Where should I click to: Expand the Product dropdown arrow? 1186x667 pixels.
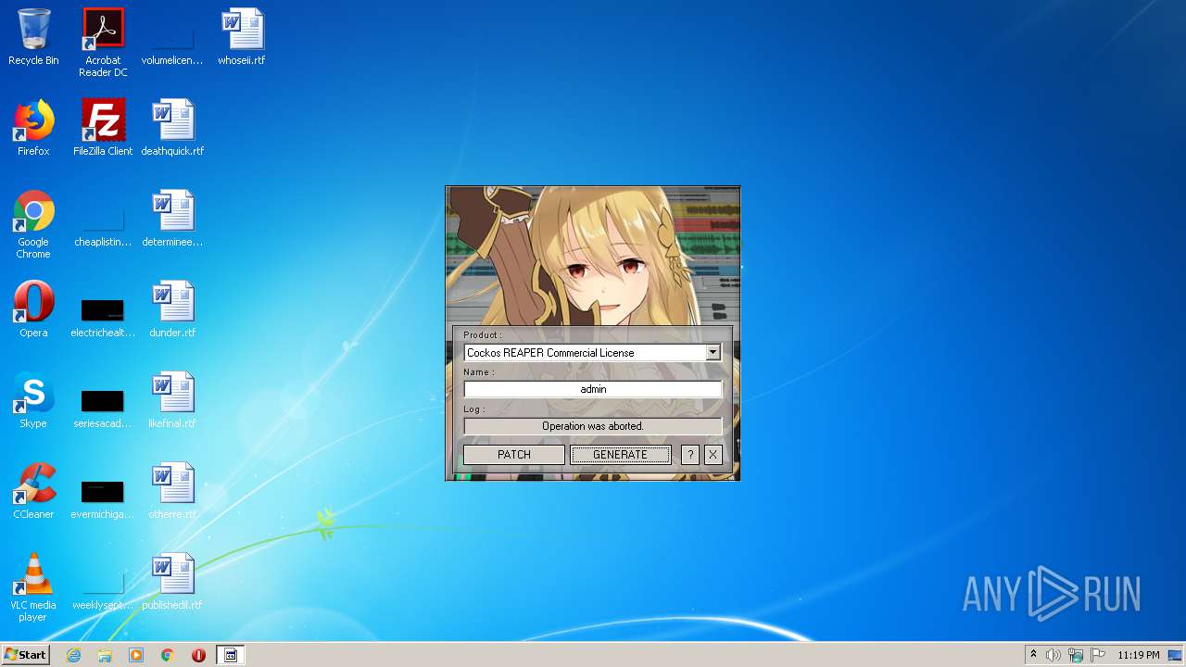point(713,353)
